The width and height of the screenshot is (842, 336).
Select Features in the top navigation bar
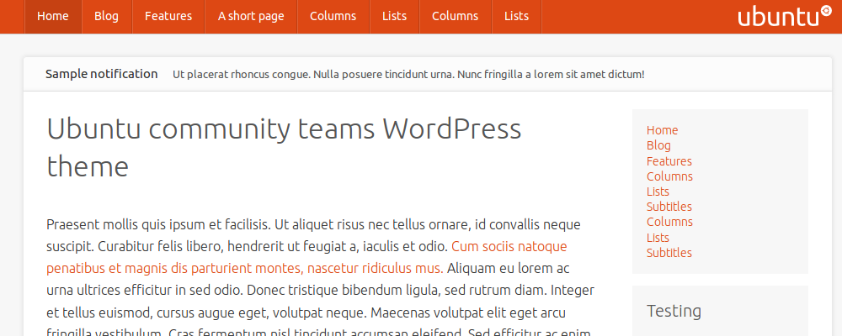click(168, 17)
